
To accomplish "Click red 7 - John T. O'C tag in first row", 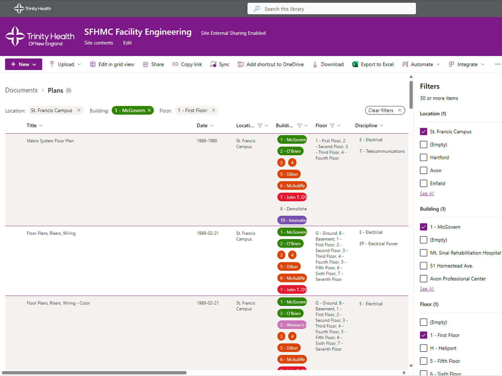I will pyautogui.click(x=292, y=197).
